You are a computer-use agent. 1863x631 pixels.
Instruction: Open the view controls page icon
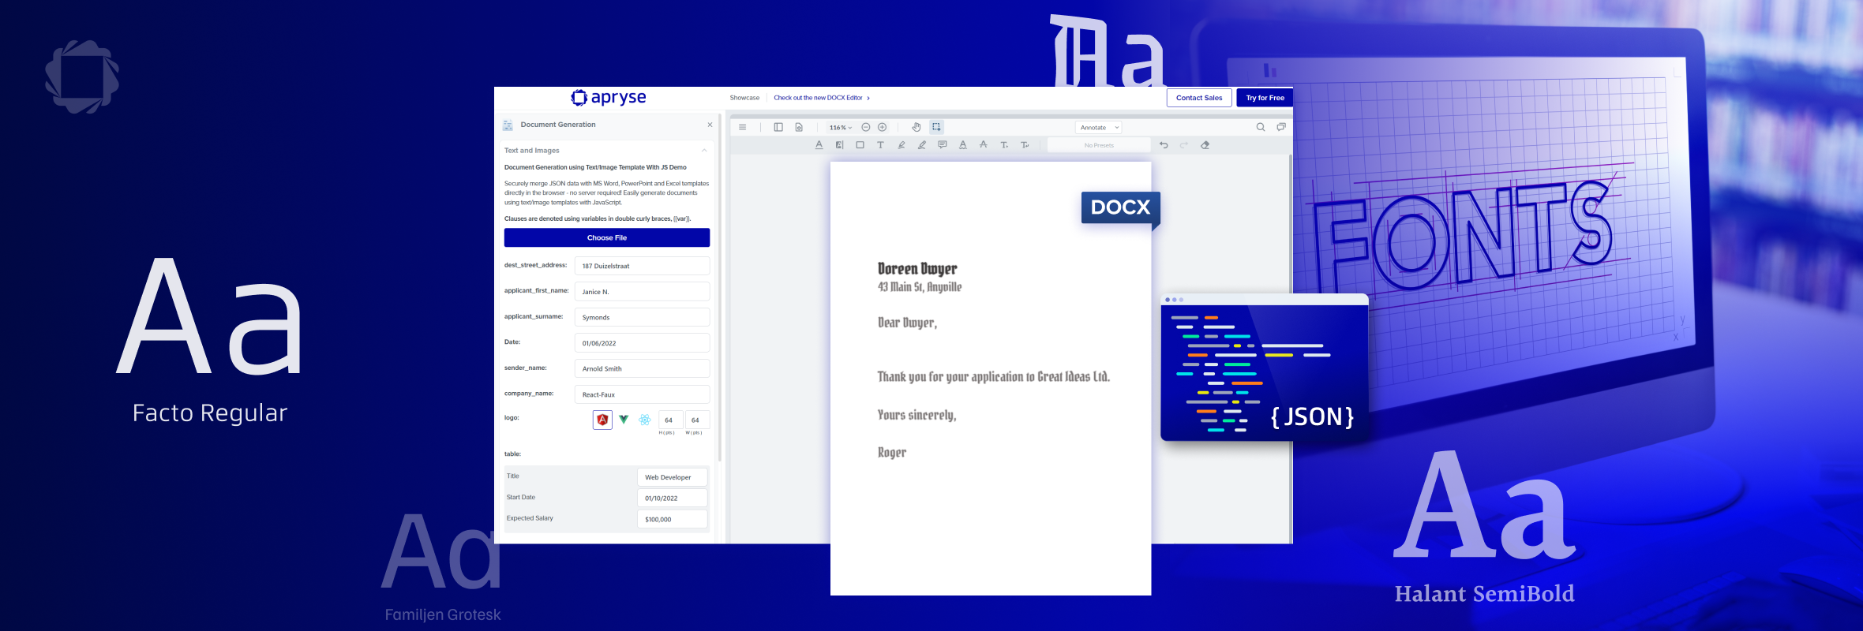click(799, 127)
